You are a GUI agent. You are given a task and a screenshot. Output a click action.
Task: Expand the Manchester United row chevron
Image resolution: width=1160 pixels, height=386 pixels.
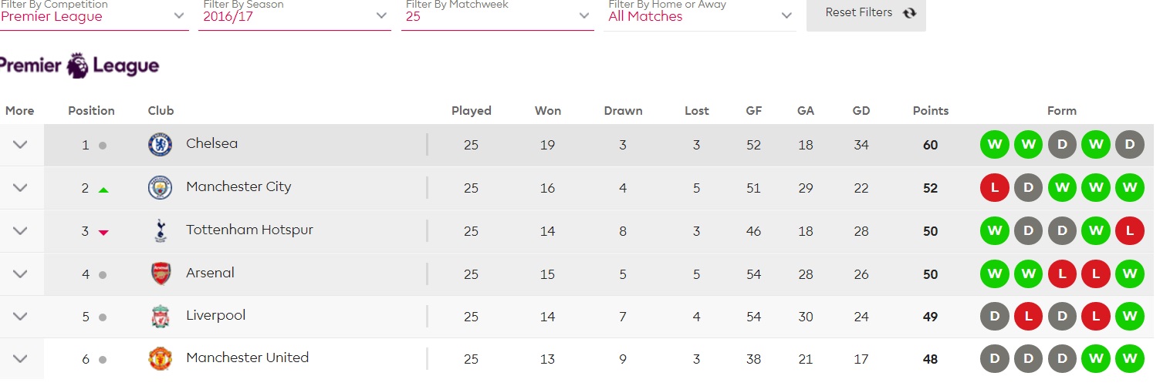pyautogui.click(x=21, y=359)
